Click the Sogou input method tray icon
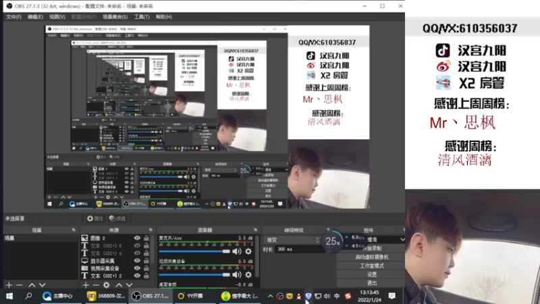This screenshot has height=304, width=540. pyautogui.click(x=348, y=296)
